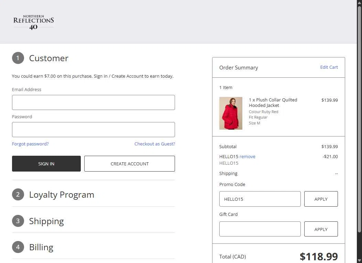
Task: Click the Promo Code text field
Action: [260, 199]
